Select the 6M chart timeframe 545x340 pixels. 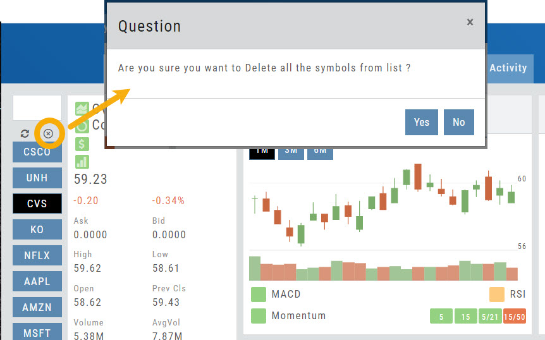coord(320,152)
